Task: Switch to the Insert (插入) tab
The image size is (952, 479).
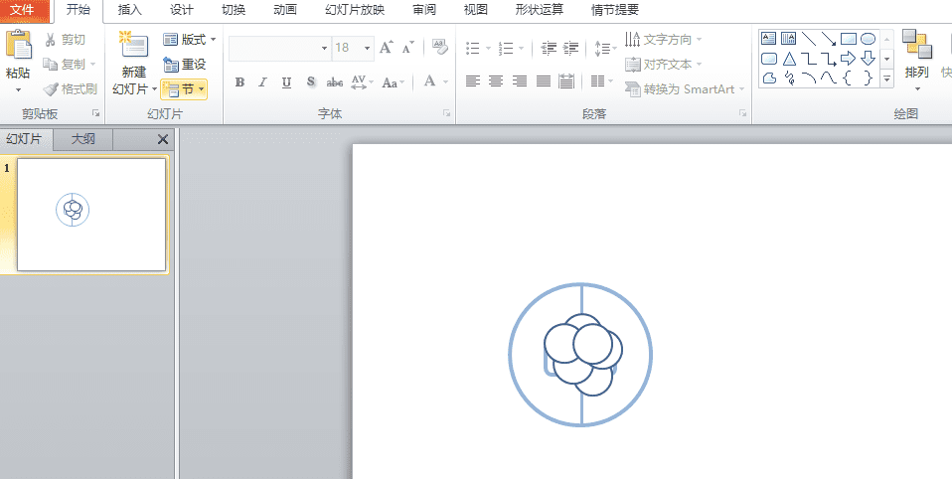Action: [x=130, y=10]
